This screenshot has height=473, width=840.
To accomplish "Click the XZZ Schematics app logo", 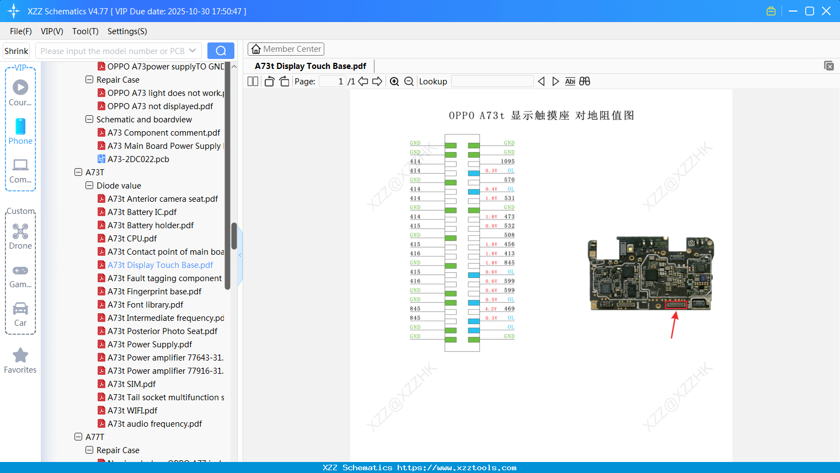I will click(x=13, y=11).
